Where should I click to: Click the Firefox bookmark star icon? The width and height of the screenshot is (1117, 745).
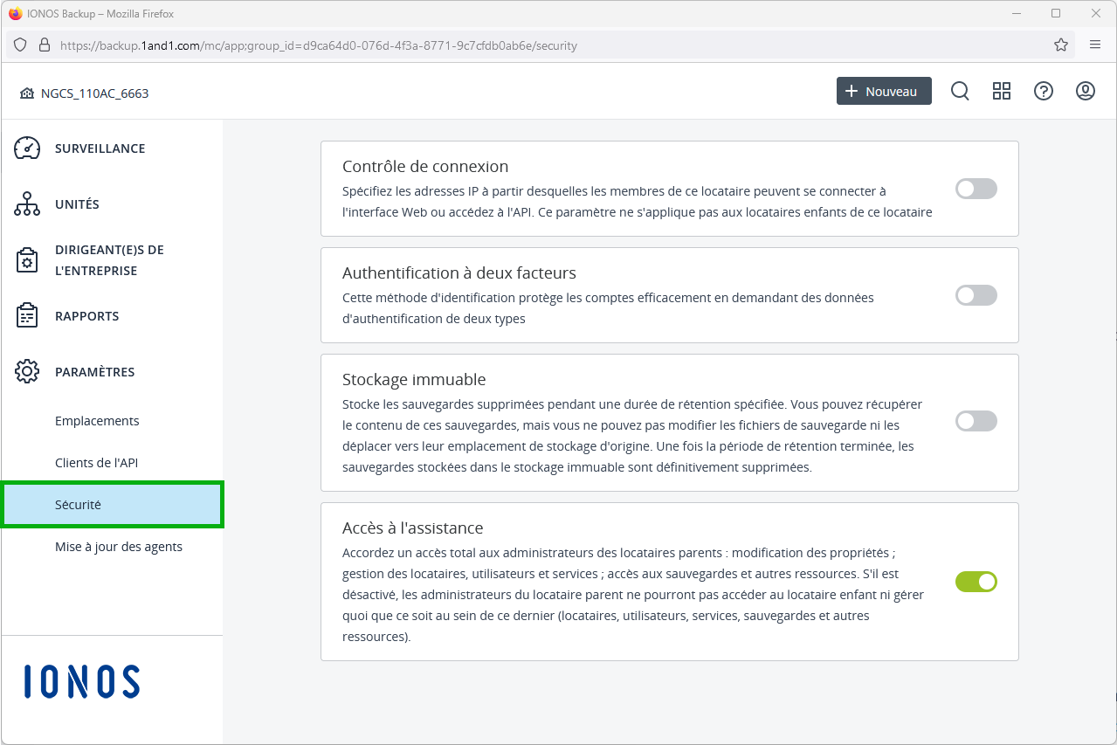pos(1061,45)
